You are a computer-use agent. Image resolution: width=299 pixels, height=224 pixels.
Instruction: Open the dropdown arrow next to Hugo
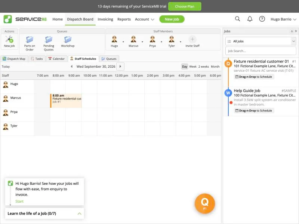pos(123,42)
